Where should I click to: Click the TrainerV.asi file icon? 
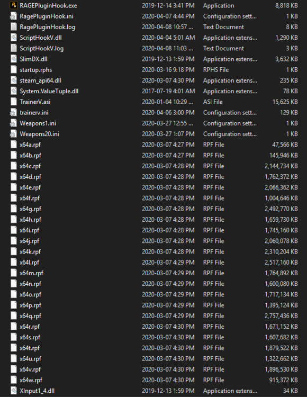(x=14, y=102)
